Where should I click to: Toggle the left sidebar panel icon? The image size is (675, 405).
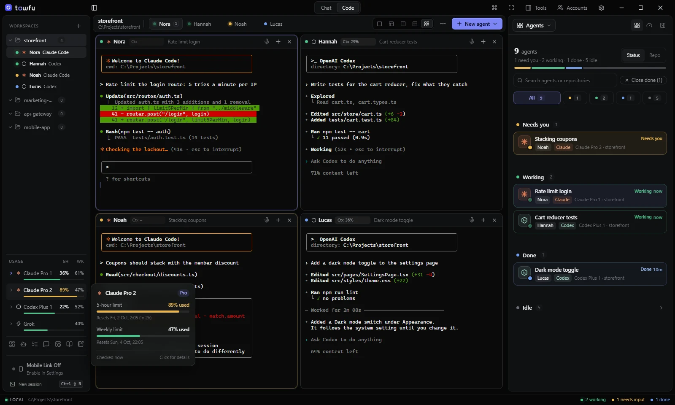click(x=94, y=8)
